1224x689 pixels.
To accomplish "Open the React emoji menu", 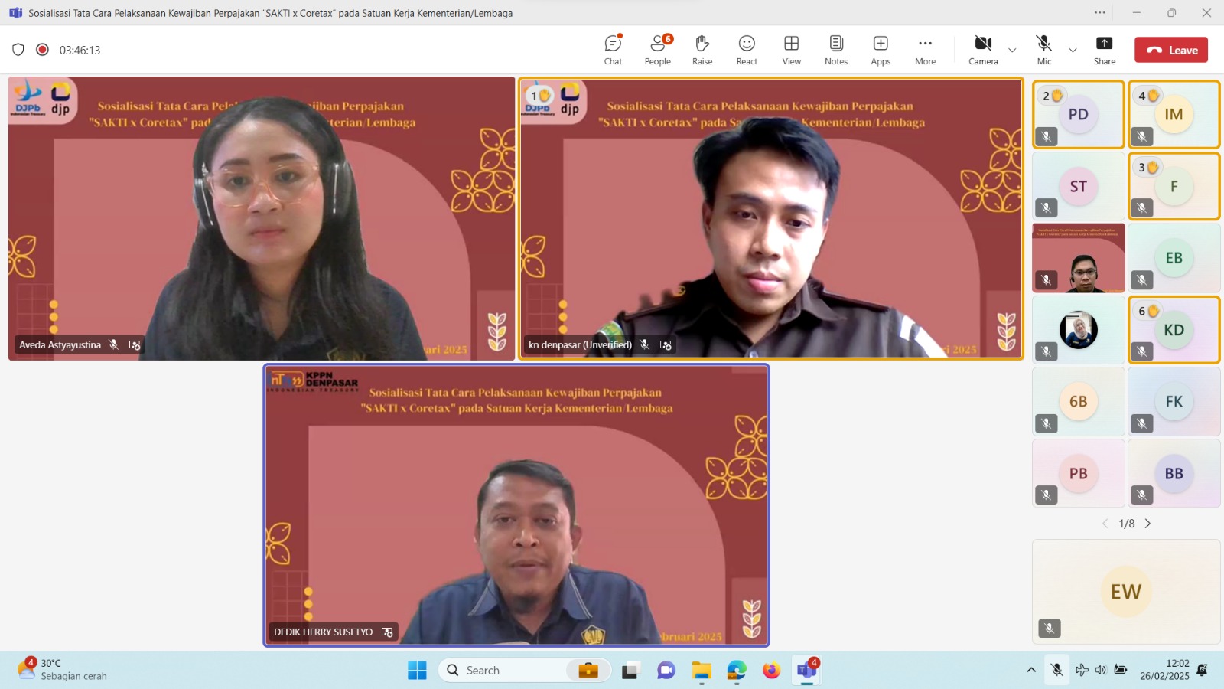I will tap(747, 51).
